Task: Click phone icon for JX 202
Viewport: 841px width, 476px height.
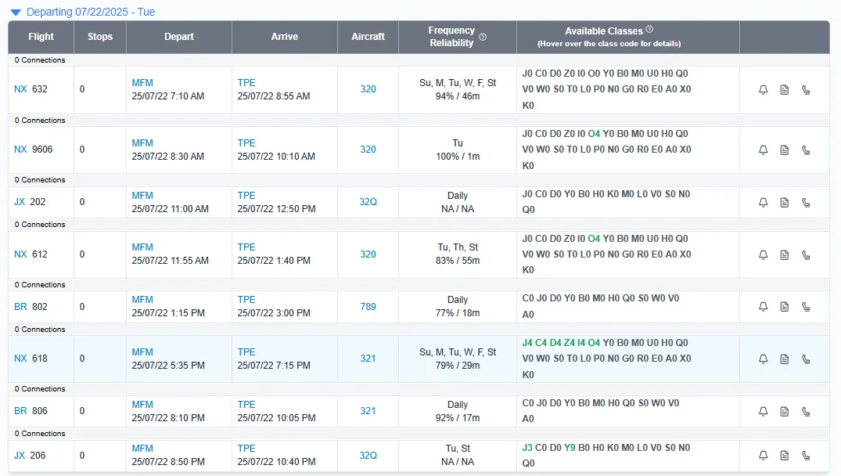Action: click(x=806, y=202)
